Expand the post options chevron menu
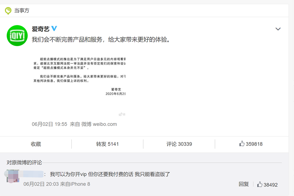This screenshot has height=196, width=294. (x=278, y=29)
